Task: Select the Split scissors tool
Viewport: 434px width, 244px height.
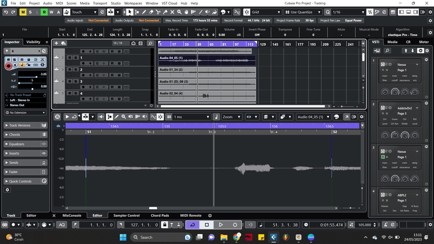Action: (158, 12)
